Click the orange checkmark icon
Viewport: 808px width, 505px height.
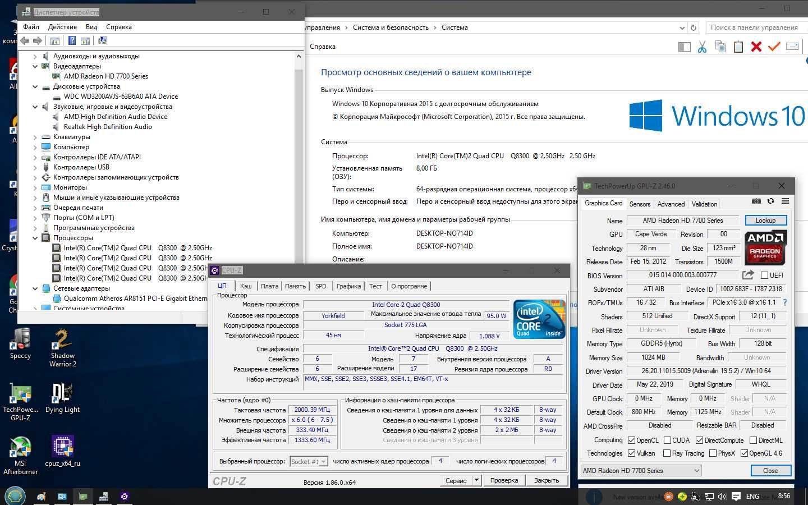point(774,47)
